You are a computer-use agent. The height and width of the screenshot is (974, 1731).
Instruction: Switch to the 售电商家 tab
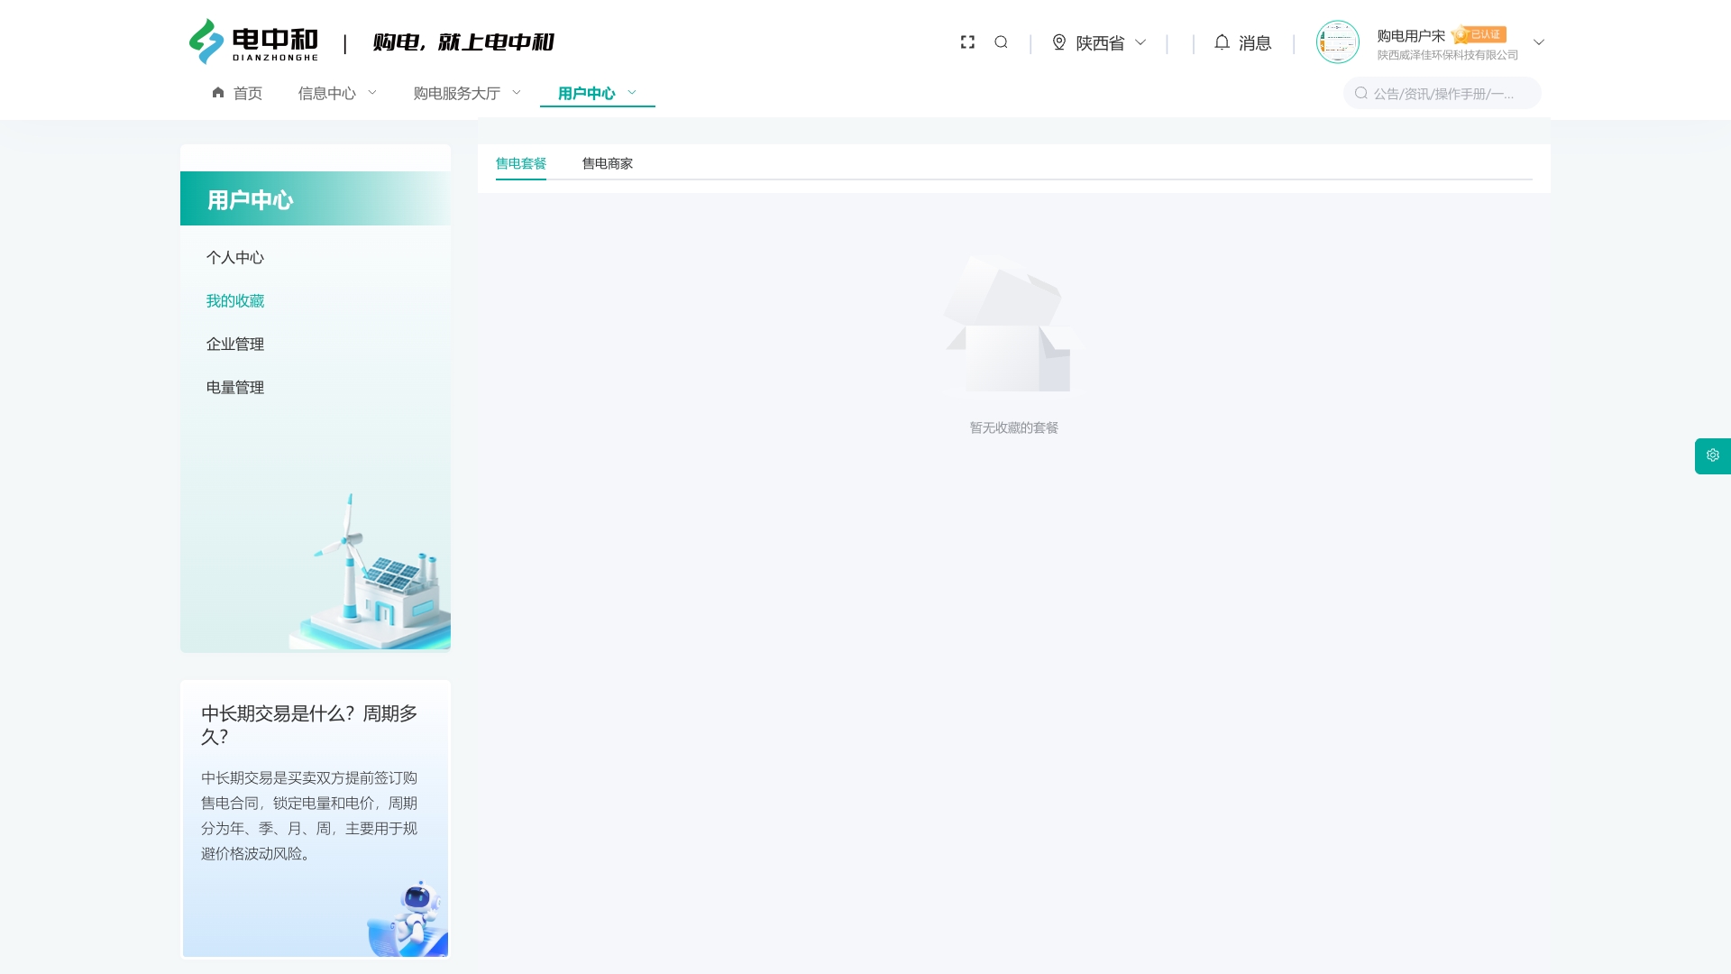point(608,163)
